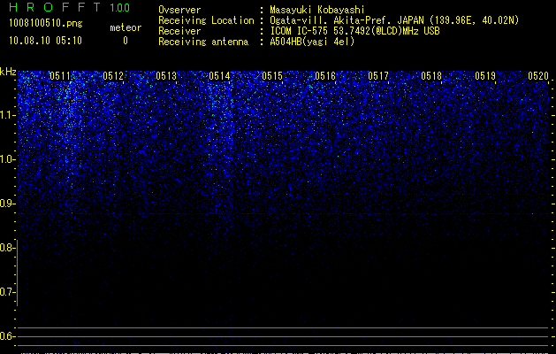
Task: Select the filename 1008100510.png
Action: pyautogui.click(x=46, y=24)
